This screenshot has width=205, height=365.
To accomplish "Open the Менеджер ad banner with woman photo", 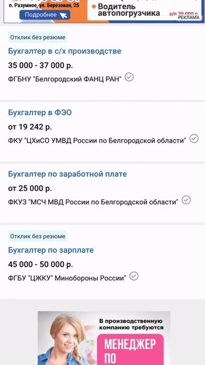I will click(x=104, y=338).
